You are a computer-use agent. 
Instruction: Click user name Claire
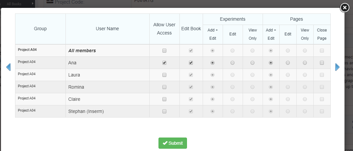tap(74, 99)
